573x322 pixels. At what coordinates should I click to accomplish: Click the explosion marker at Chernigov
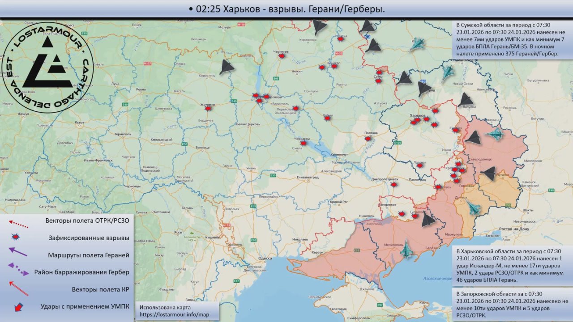click(x=282, y=56)
